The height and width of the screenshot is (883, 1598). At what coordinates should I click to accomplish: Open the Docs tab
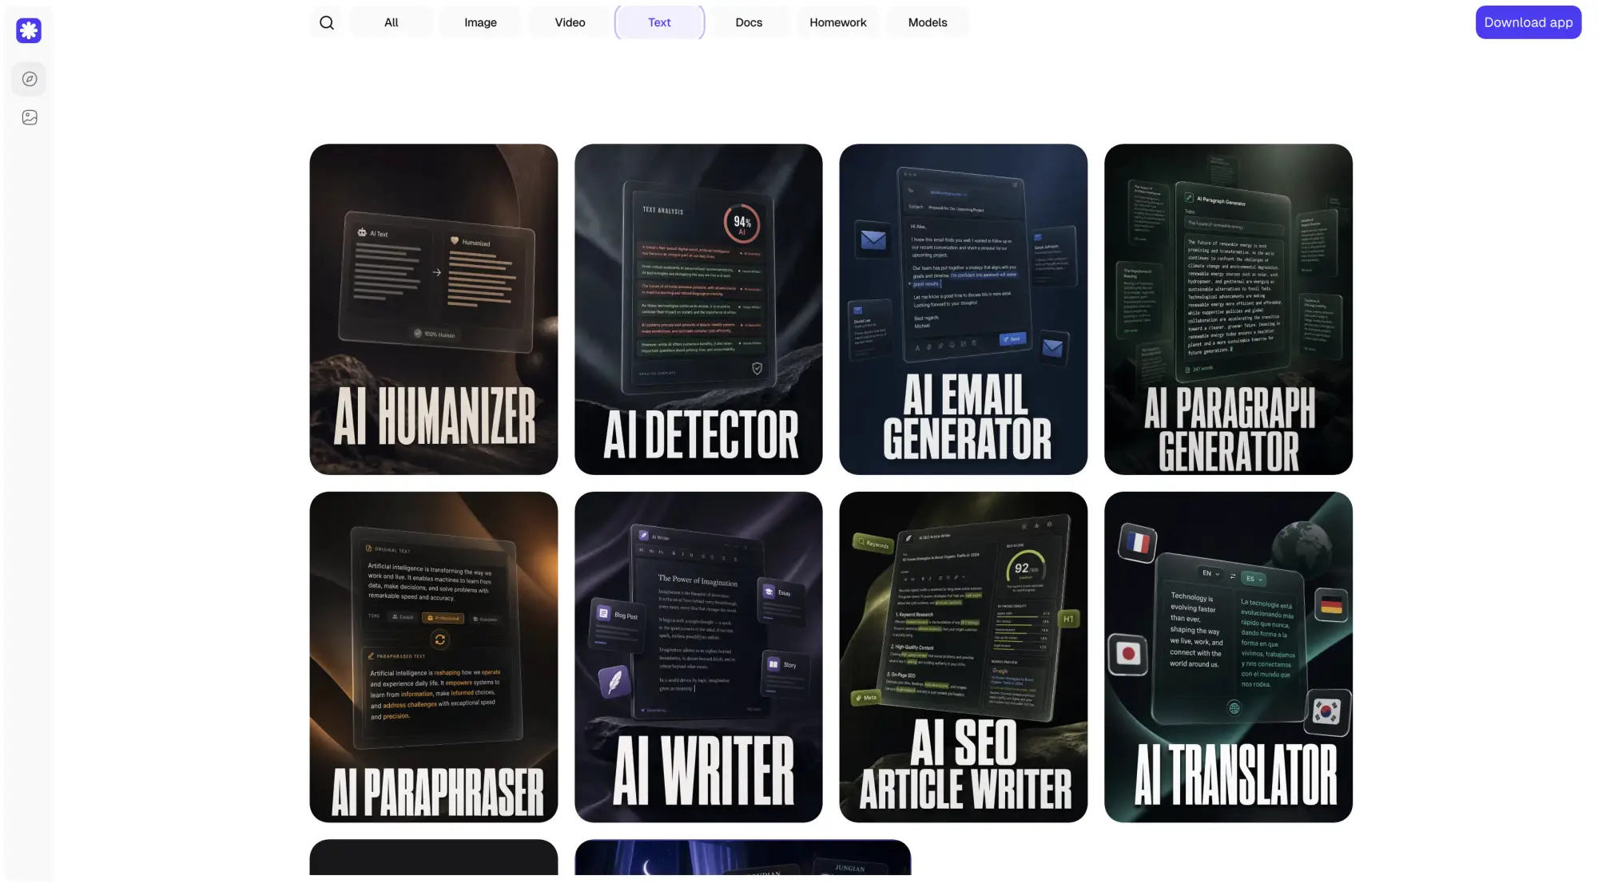tap(749, 22)
